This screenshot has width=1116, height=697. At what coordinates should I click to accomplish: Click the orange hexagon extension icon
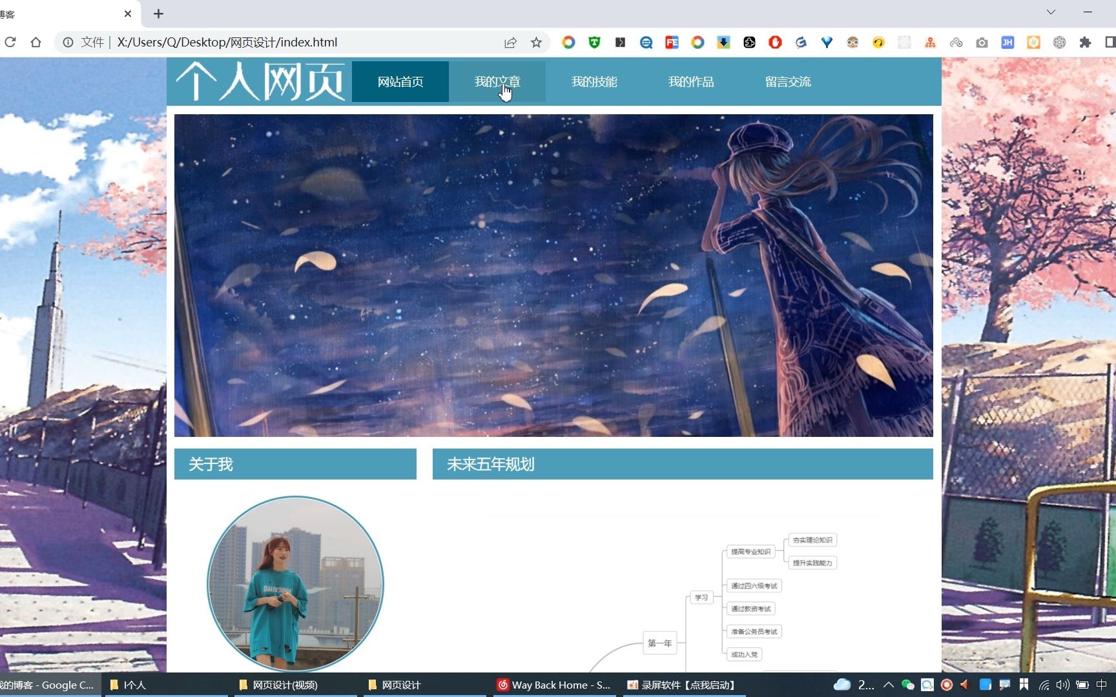click(x=1033, y=43)
